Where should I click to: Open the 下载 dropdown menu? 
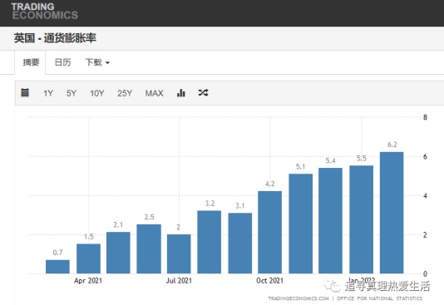point(97,62)
